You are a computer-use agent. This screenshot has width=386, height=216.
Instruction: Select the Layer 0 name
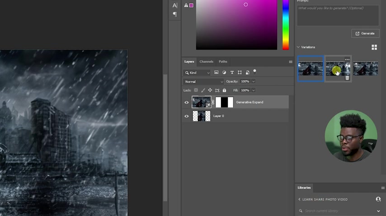(219, 116)
